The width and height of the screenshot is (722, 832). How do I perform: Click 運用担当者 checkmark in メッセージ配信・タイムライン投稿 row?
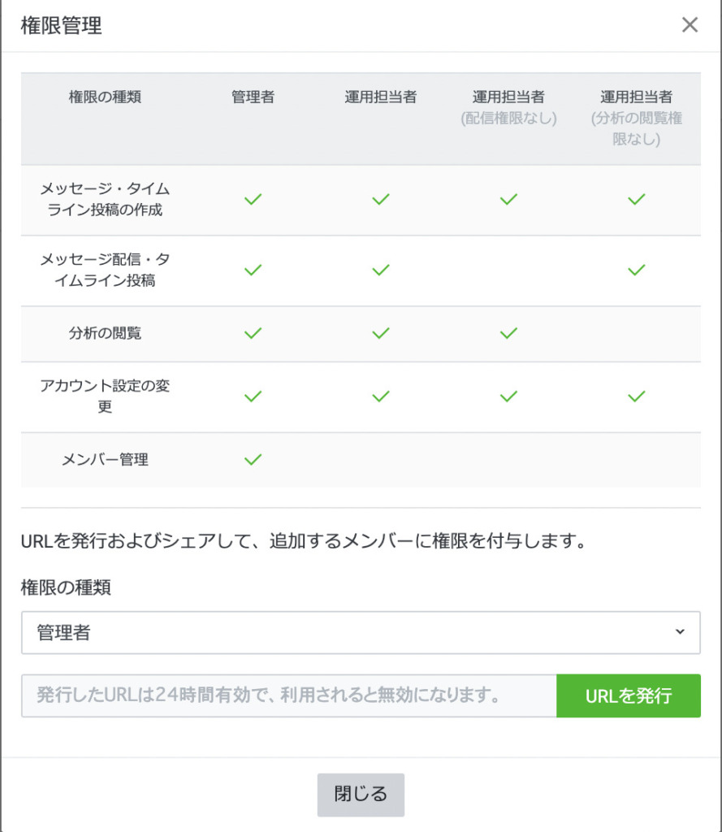[x=381, y=270]
